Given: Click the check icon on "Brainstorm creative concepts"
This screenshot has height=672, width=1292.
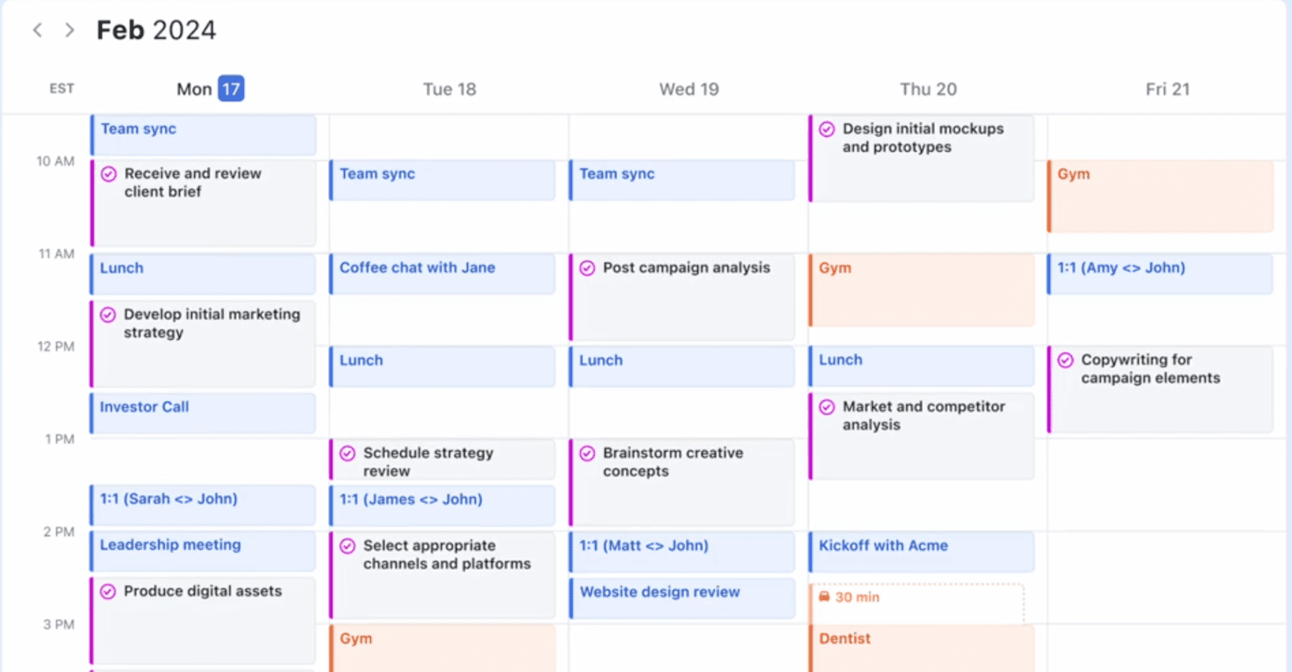Looking at the screenshot, I should pos(588,453).
